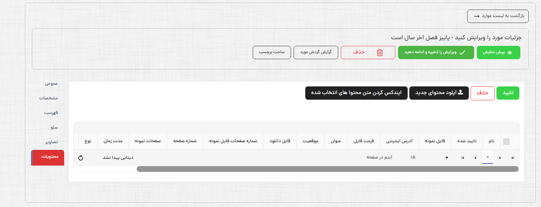Click ایندکس کردن متن محتوا های انتخاب شده
The image size is (541, 207).
356,93
